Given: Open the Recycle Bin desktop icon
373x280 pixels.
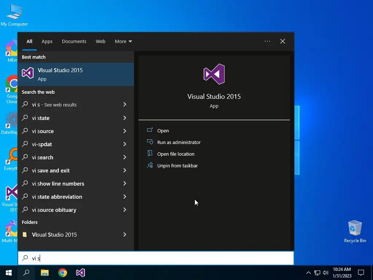Looking at the screenshot, I should click(x=355, y=231).
